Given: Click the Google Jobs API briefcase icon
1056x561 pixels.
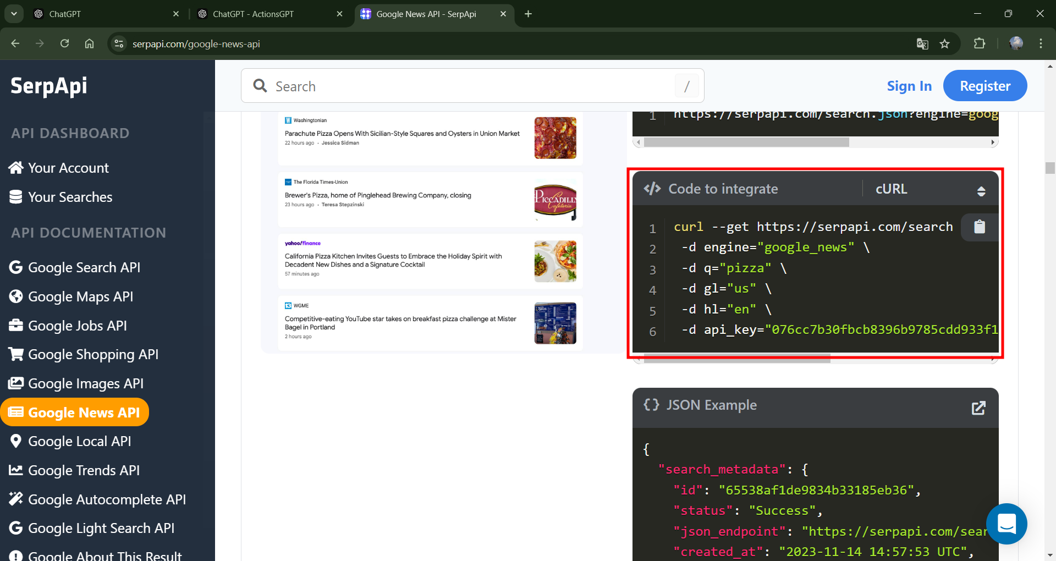Looking at the screenshot, I should click(x=16, y=326).
